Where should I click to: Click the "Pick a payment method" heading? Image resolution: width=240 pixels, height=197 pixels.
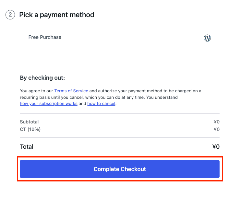(x=57, y=15)
